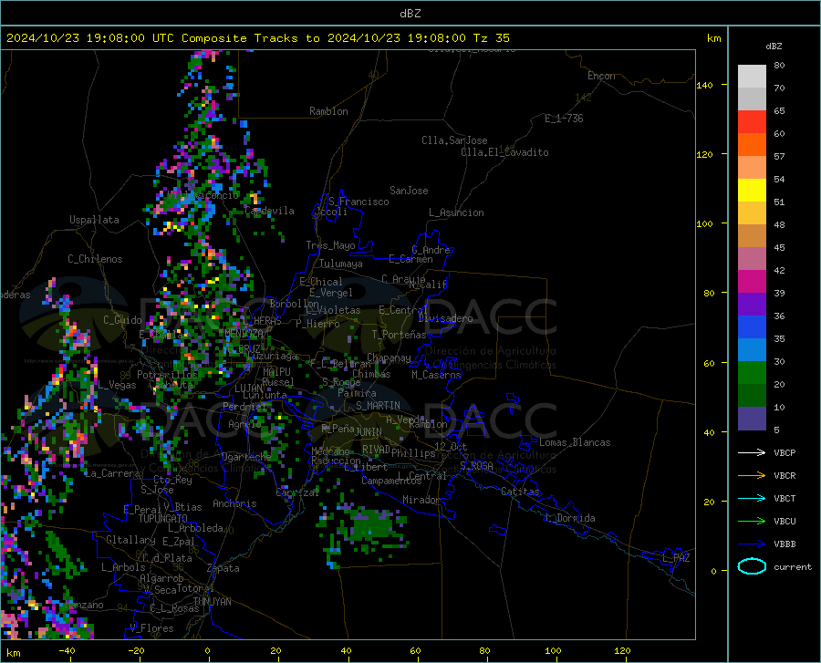
Task: Click the S_ROSA label
Action: (x=476, y=465)
